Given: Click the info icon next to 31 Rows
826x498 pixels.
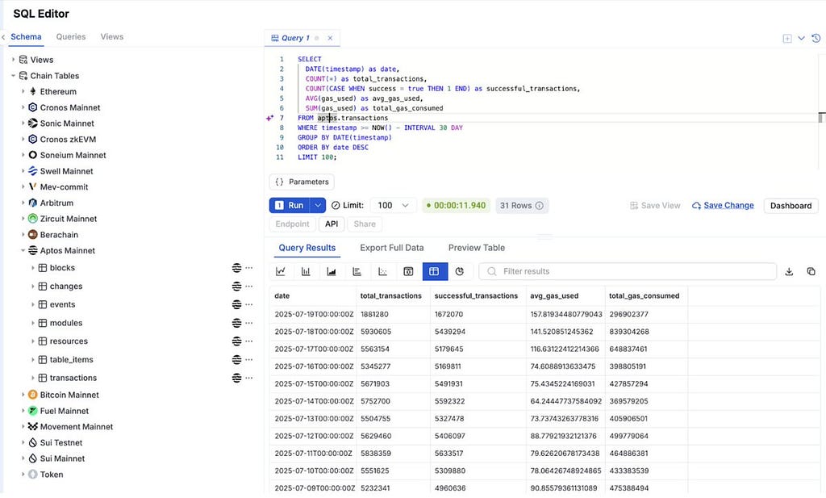Looking at the screenshot, I should pyautogui.click(x=540, y=206).
